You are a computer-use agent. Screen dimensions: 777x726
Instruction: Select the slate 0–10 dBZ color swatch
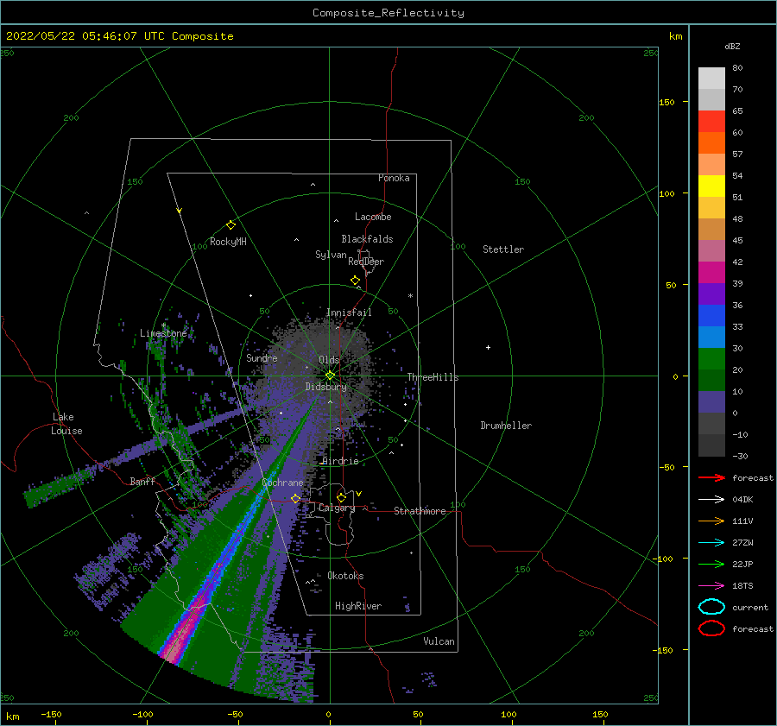711,402
